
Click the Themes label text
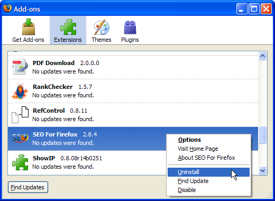click(102, 40)
